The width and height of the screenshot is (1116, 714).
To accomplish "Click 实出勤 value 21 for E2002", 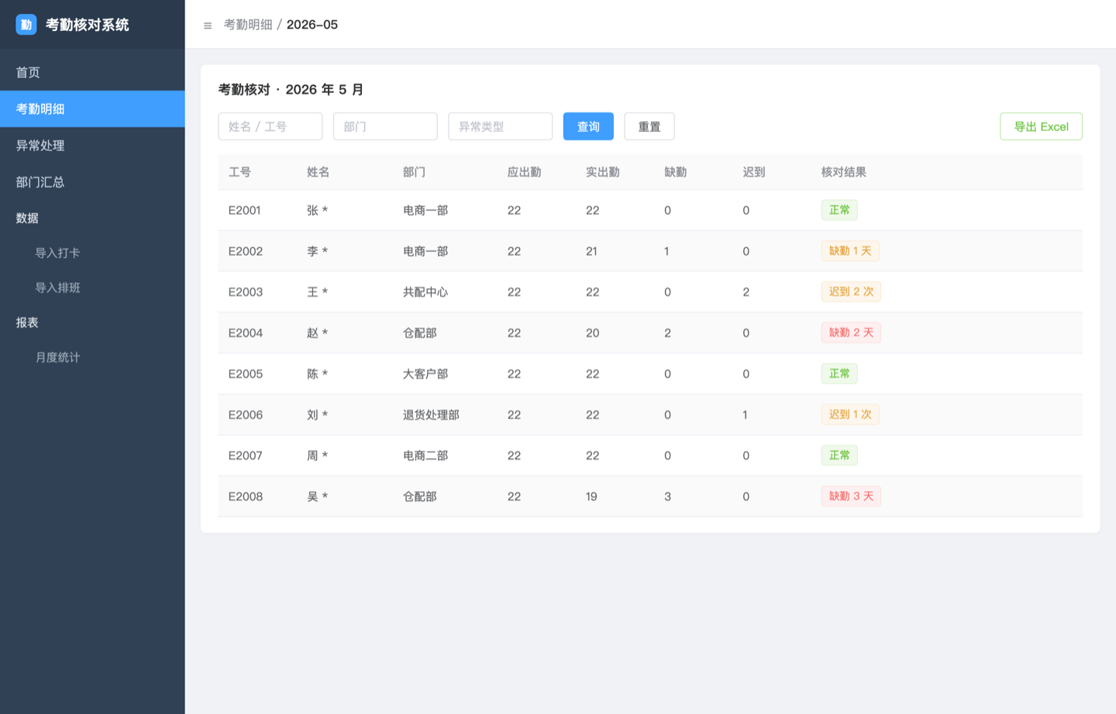I will point(591,252).
